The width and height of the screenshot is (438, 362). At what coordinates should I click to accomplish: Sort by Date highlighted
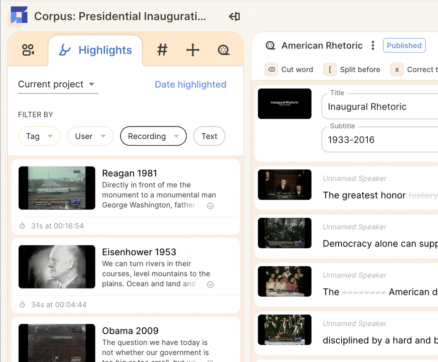(191, 84)
